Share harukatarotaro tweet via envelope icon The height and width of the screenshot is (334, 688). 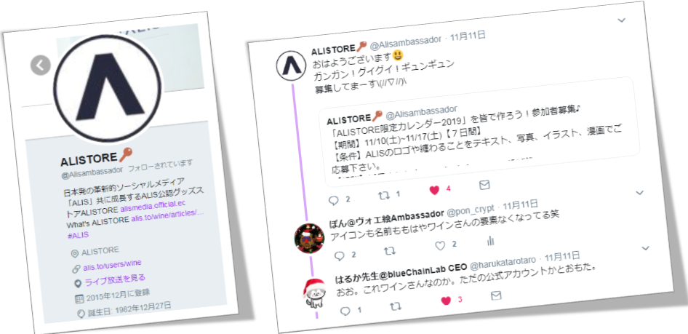click(x=496, y=295)
